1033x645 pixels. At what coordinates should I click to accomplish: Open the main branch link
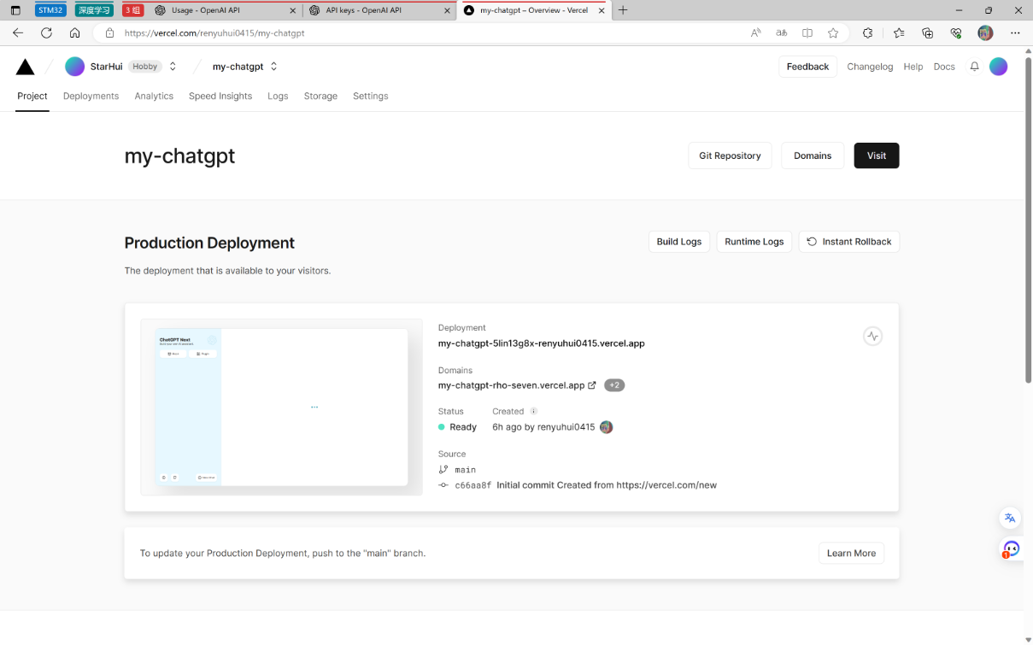(x=466, y=470)
